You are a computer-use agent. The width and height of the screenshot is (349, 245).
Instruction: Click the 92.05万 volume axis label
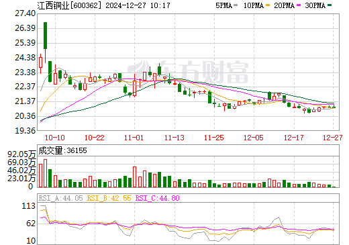click(x=21, y=154)
